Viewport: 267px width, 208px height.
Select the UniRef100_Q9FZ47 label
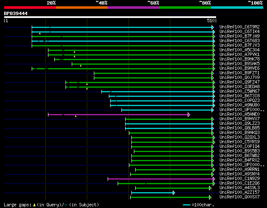tap(239, 82)
